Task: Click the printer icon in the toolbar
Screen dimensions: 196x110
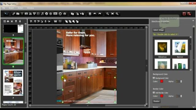Action: pyautogui.click(x=65, y=14)
